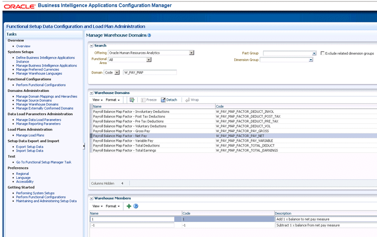The width and height of the screenshot is (377, 237).
Task: Collapse the Warehouse Domains section
Action: 92,92
